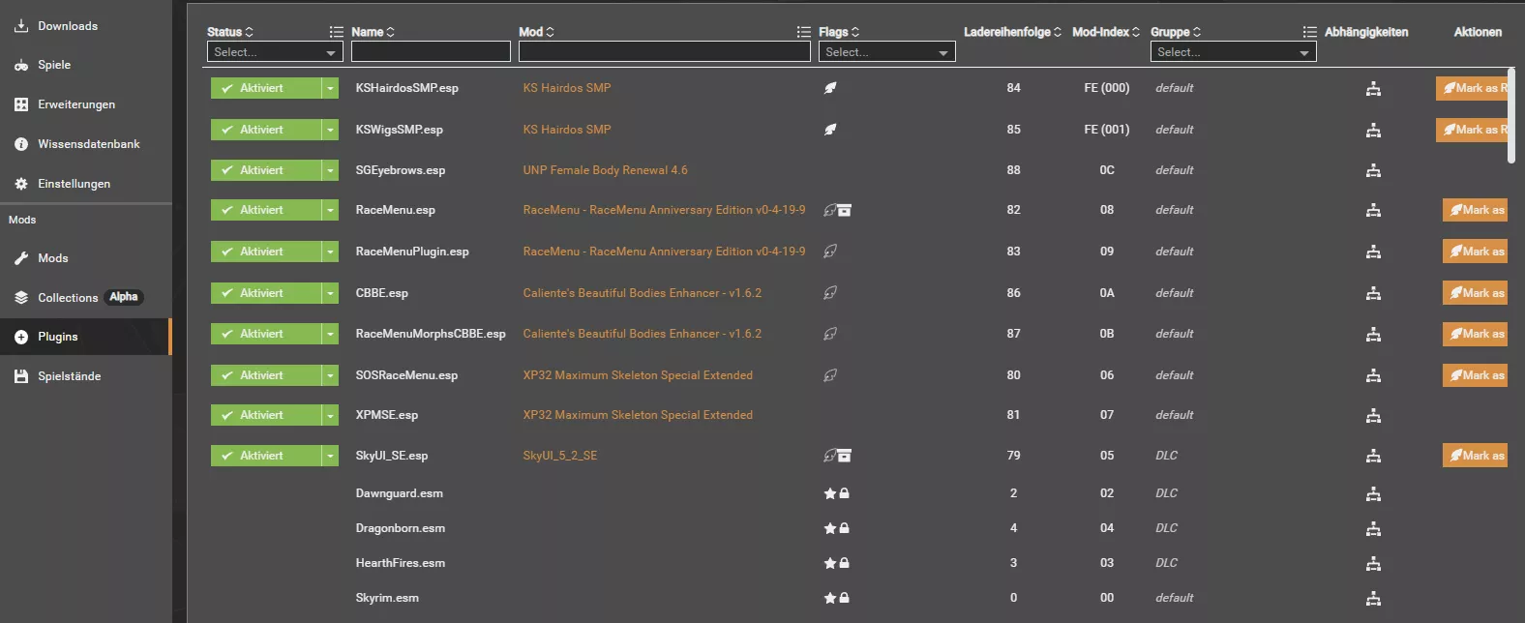The height and width of the screenshot is (623, 1525).
Task: Toggle Aktiviert status for RaceMenuMorphsCBBE.esp
Action: [266, 334]
